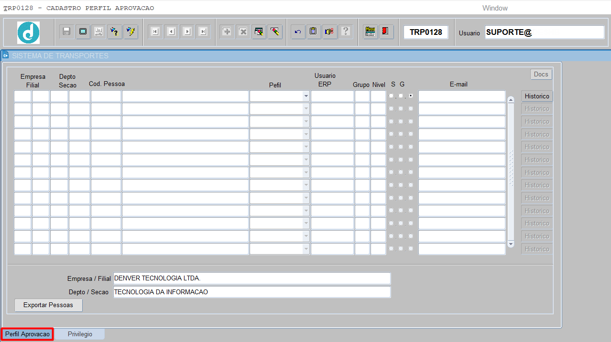Click the red Exit door icon
Viewport: 611px width, 342px height.
pyautogui.click(x=386, y=32)
